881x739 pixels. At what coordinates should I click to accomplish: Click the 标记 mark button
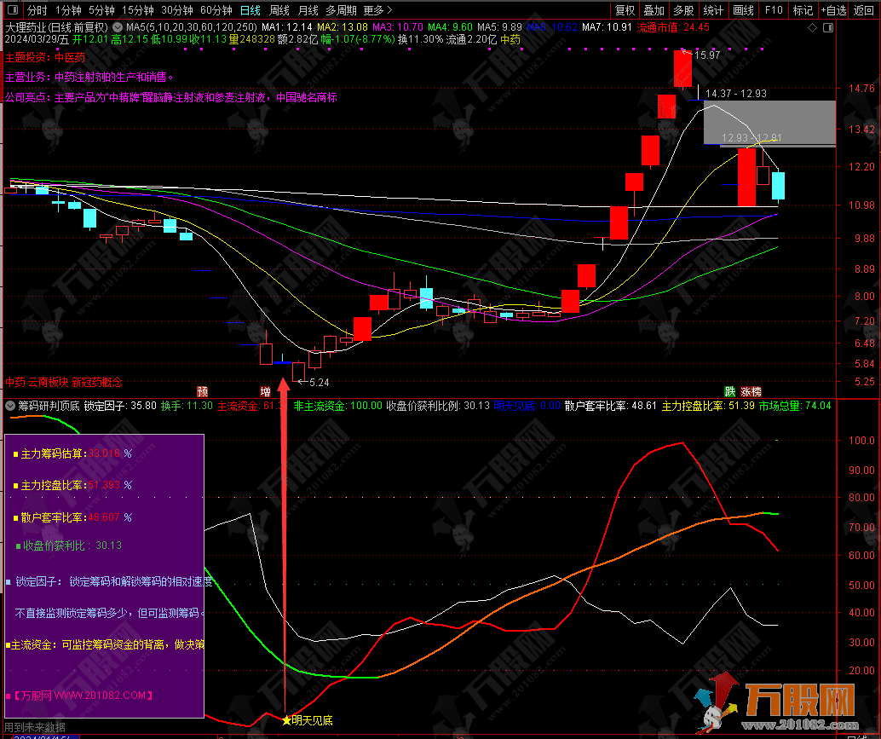coord(803,10)
